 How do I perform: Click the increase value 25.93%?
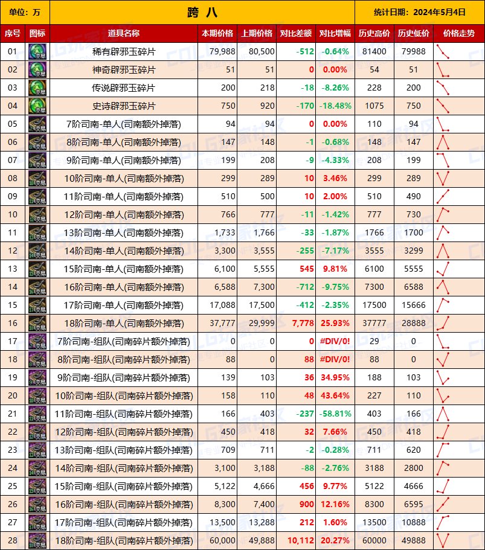[335, 324]
